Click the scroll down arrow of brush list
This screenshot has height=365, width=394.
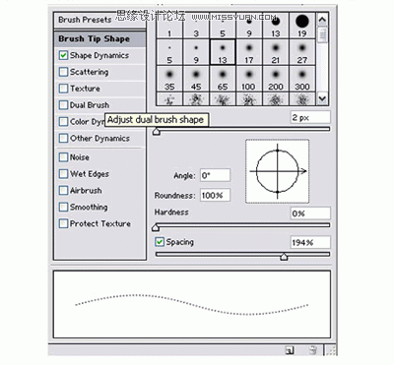[x=322, y=98]
